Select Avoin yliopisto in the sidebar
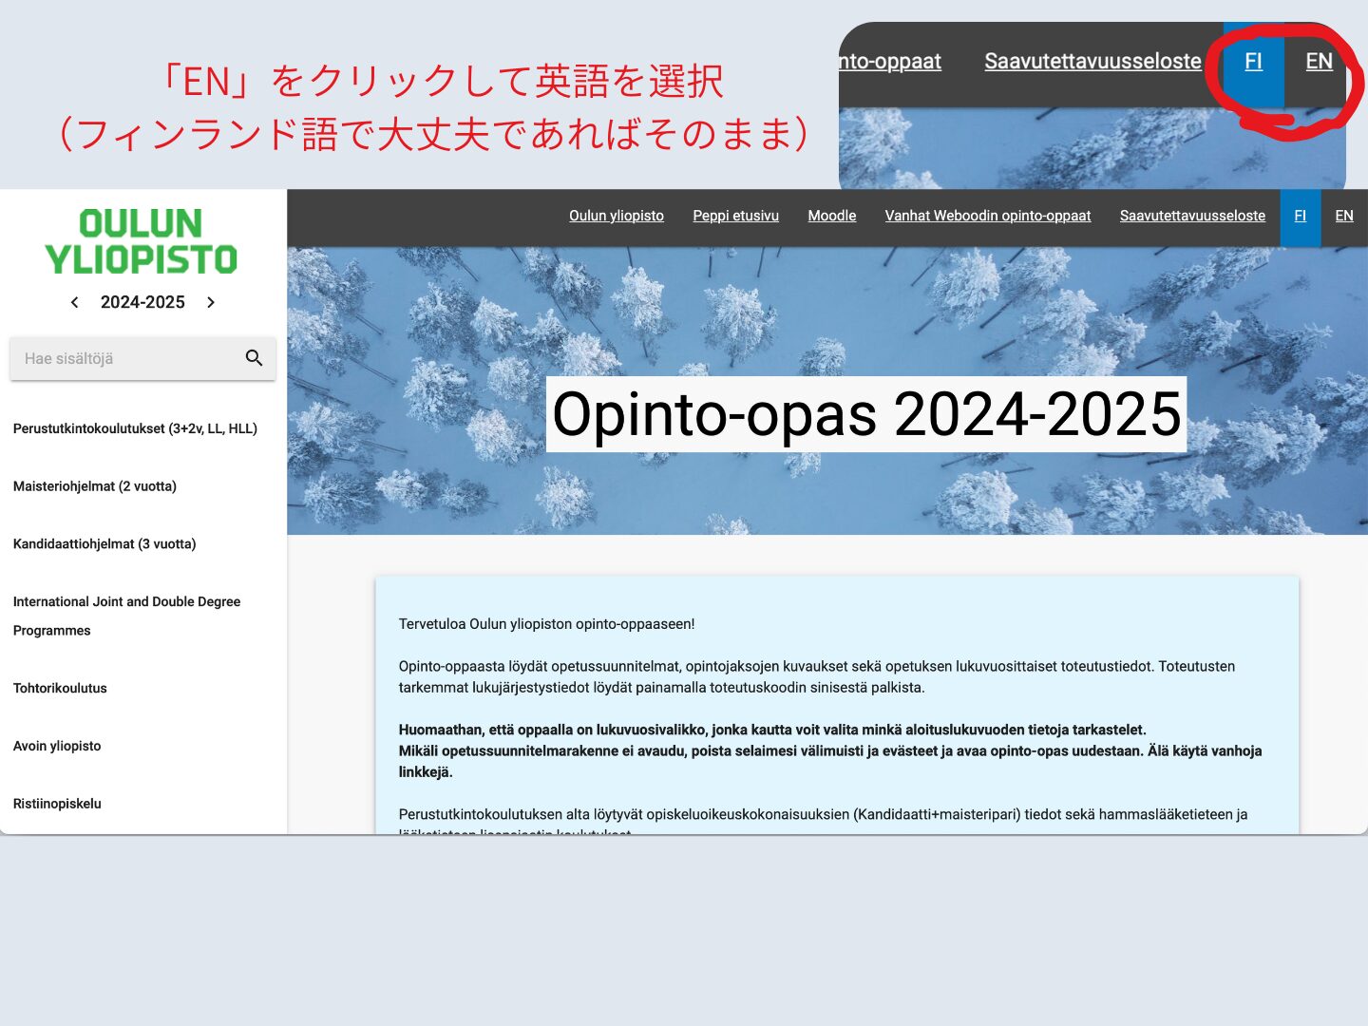This screenshot has width=1368, height=1026. tap(57, 746)
